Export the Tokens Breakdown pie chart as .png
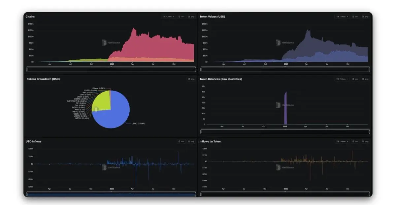This screenshot has width=396, height=205. (x=191, y=79)
